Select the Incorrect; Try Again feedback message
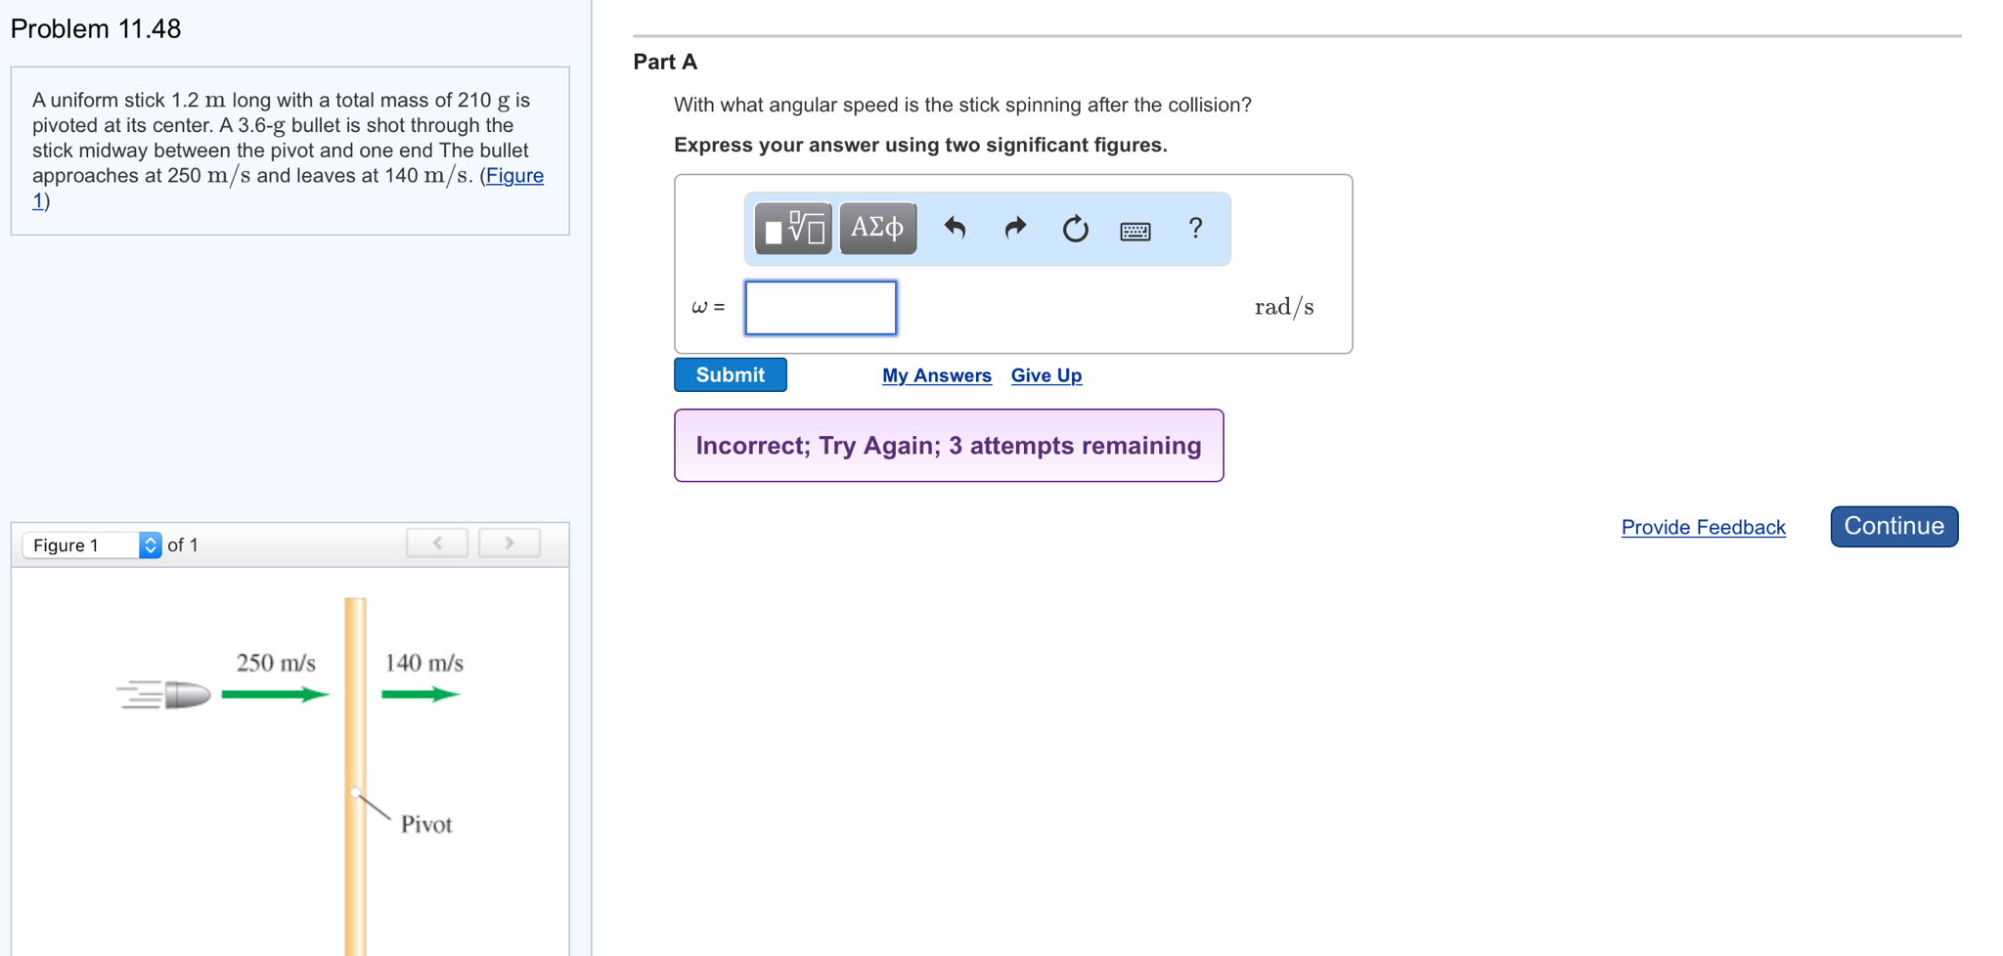Image resolution: width=2003 pixels, height=956 pixels. click(949, 446)
